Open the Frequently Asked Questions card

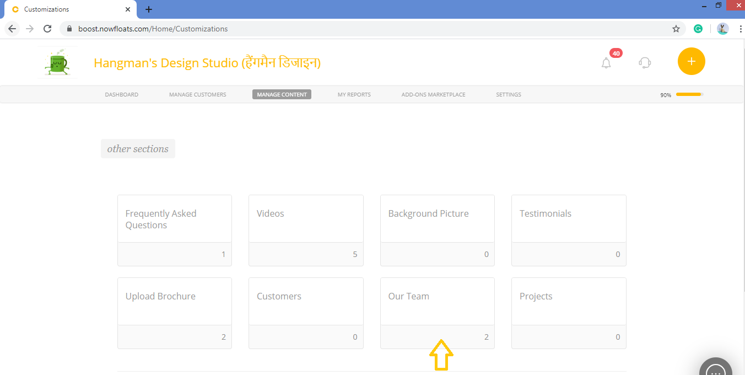click(175, 230)
